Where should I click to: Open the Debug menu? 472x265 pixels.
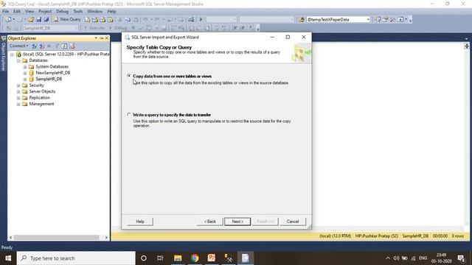(x=62, y=11)
